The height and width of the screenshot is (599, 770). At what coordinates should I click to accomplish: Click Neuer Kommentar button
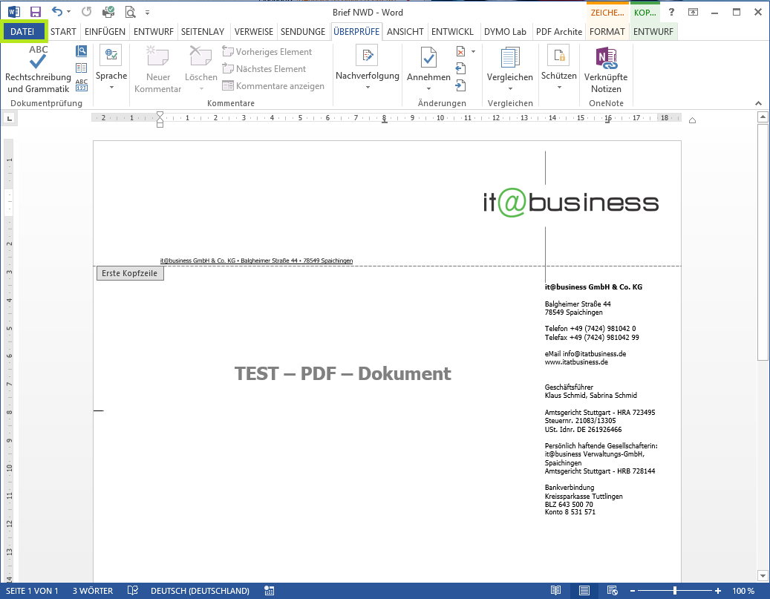click(x=158, y=69)
